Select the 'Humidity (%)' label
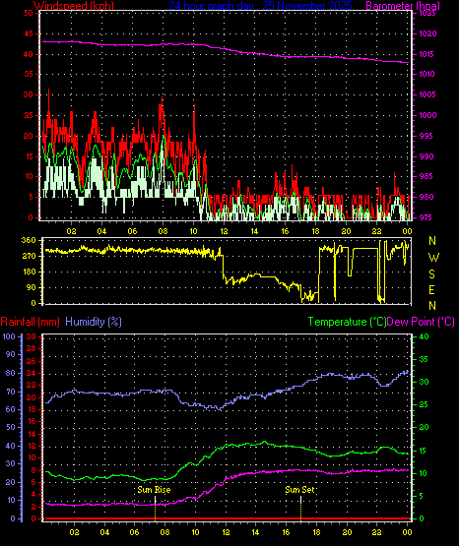 pyautogui.click(x=94, y=322)
